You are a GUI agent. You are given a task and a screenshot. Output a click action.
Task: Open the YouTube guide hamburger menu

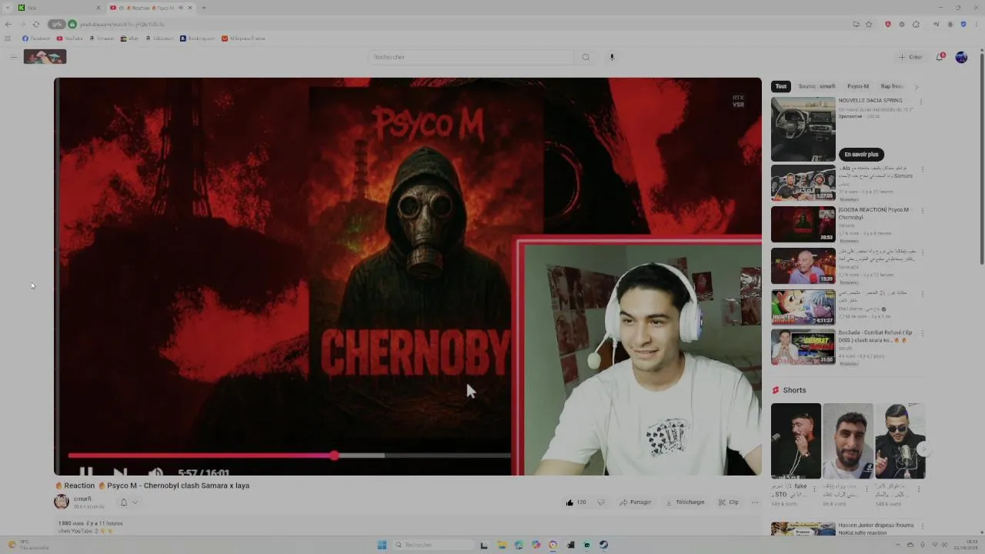click(13, 57)
